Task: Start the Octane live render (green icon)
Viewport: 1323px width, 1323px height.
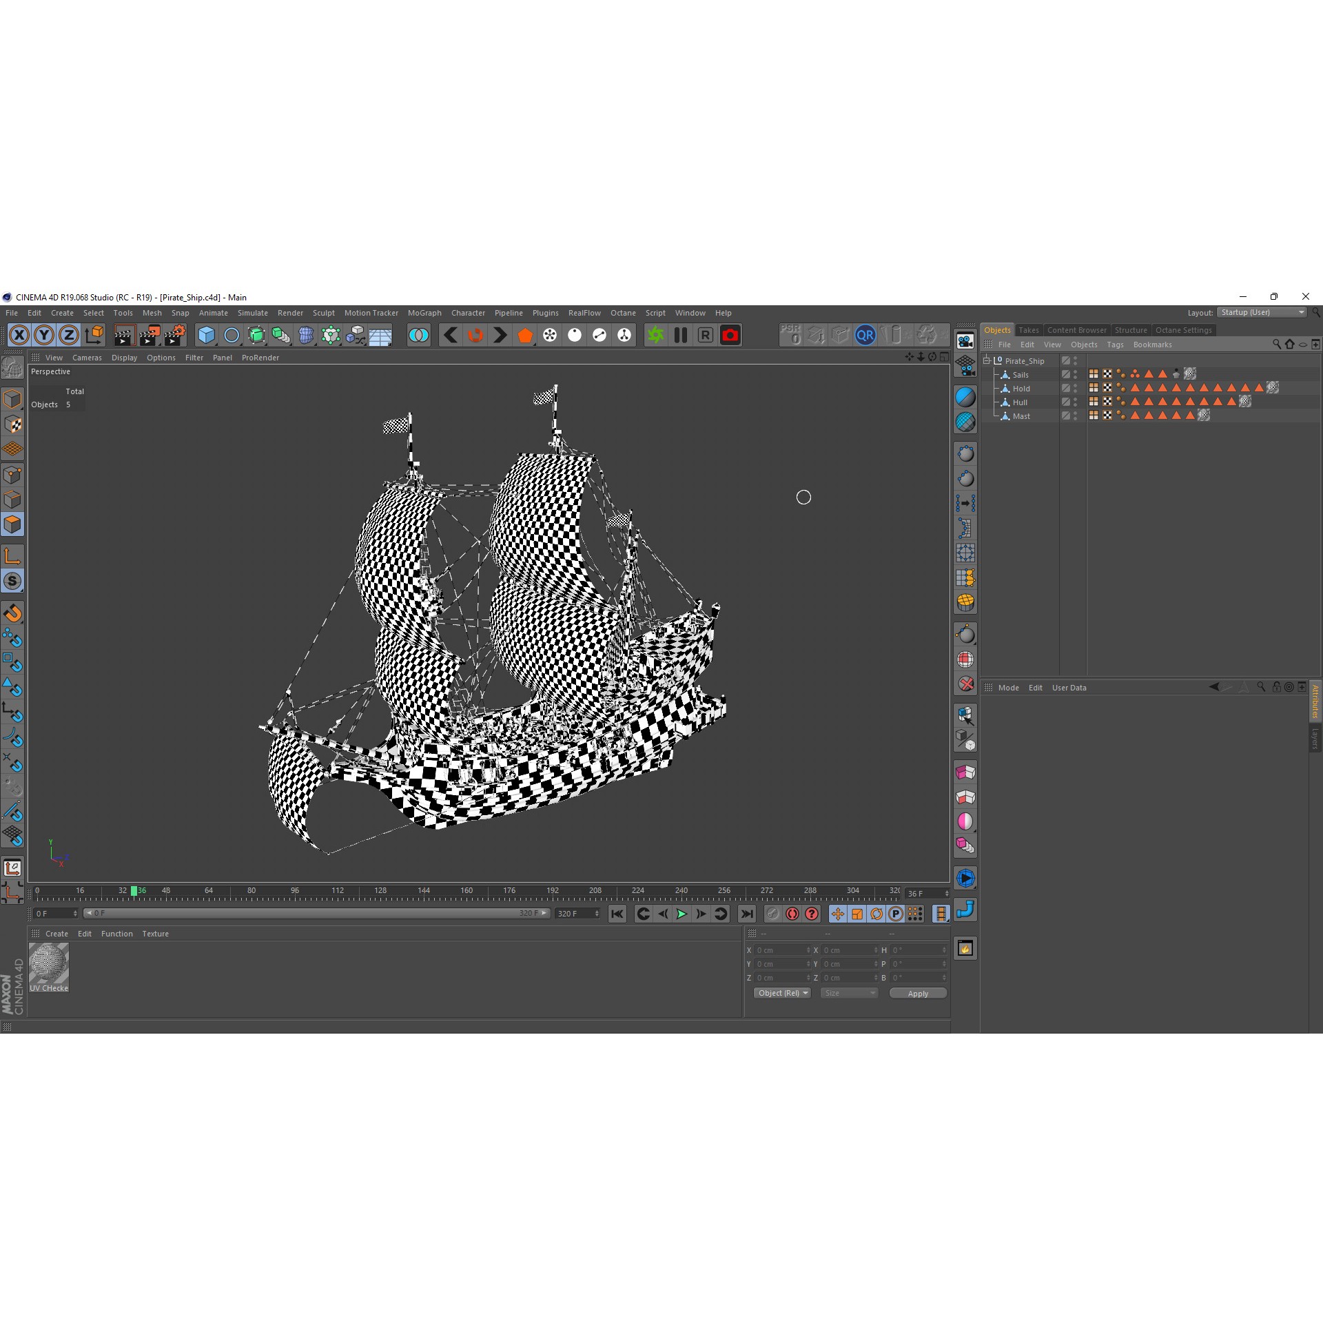Action: click(x=655, y=335)
